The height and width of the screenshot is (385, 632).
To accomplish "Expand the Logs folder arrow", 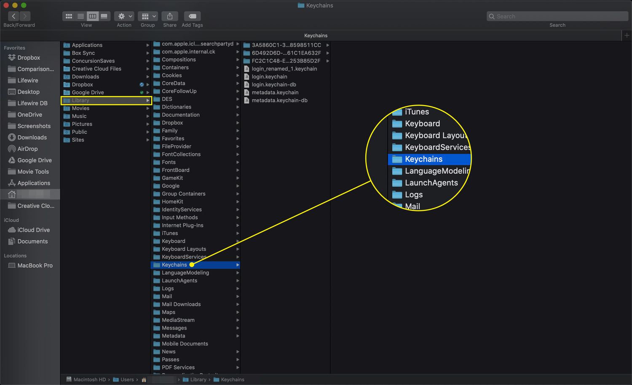I will pos(238,288).
